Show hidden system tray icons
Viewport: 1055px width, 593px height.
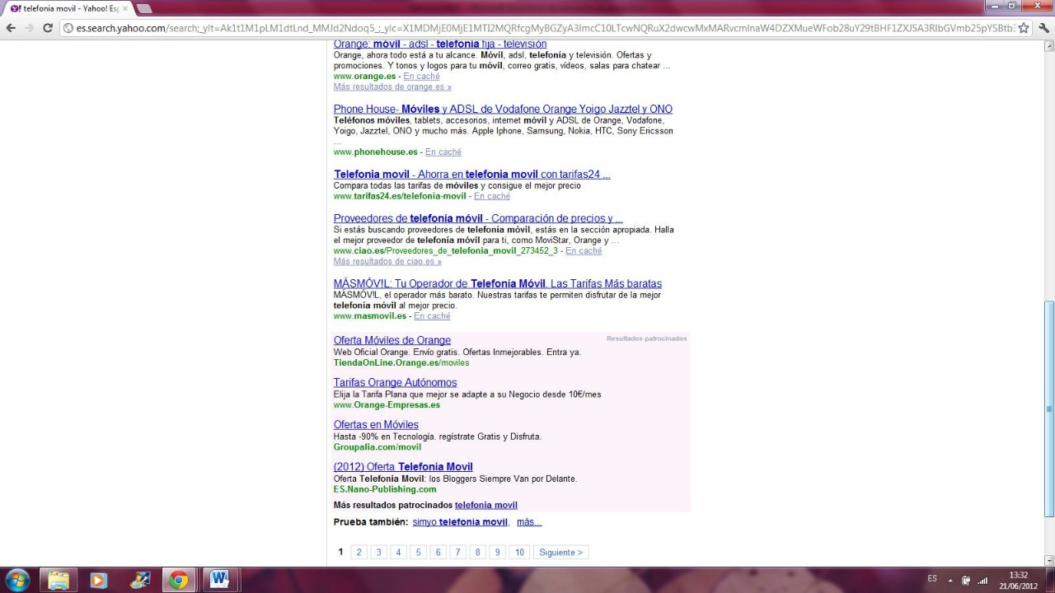[x=950, y=580]
